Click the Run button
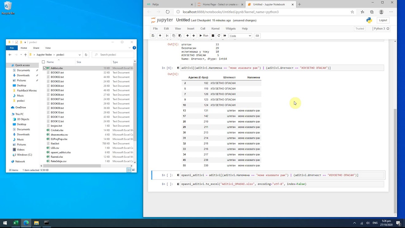Screen dimensions: 405x228 (x=203, y=36)
